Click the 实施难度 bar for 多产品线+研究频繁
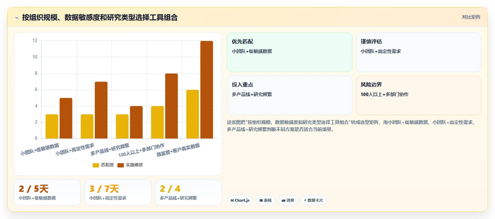 (x=136, y=122)
